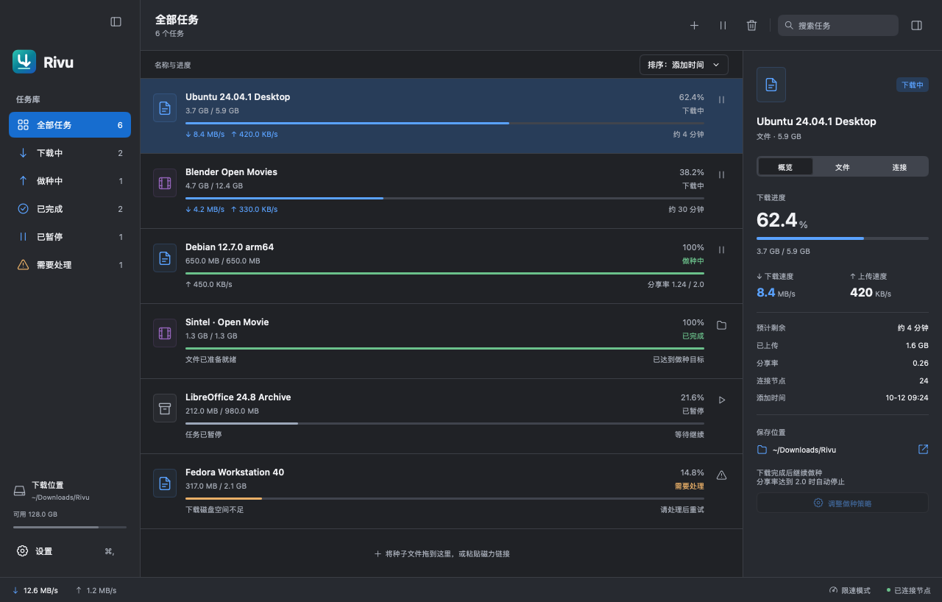Viewport: 942px width, 602px height.
Task: Resume the LibreOffice 24.8 Archive task
Action: click(721, 400)
